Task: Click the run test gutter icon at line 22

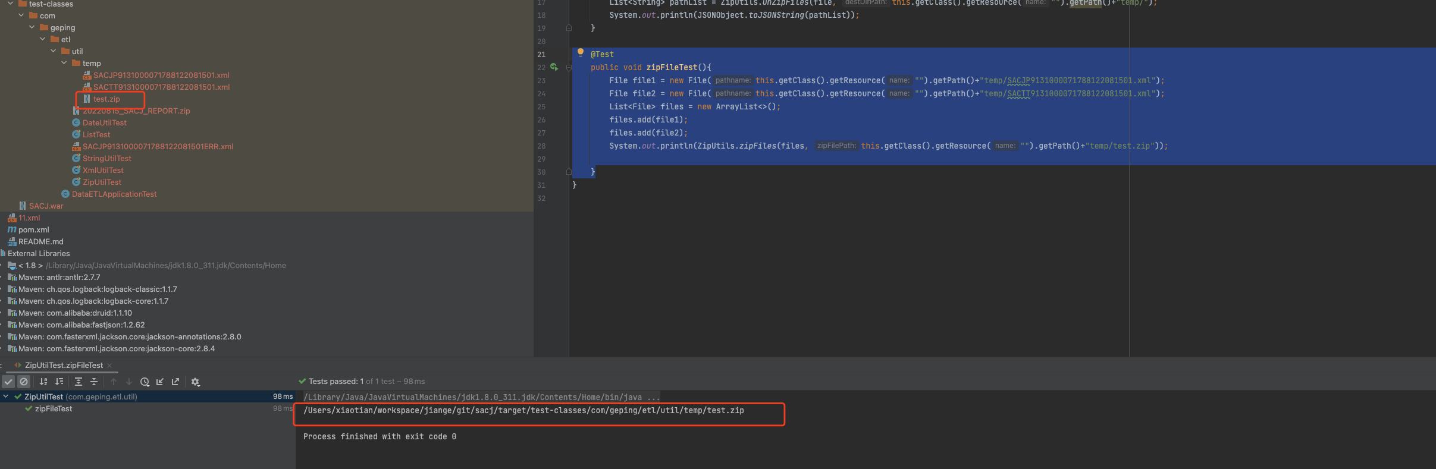Action: pyautogui.click(x=554, y=67)
